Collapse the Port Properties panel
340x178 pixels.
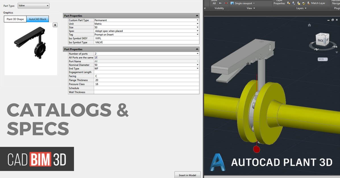coord(197,49)
